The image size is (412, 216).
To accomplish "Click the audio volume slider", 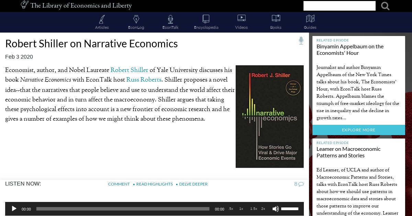I will (x=290, y=209).
